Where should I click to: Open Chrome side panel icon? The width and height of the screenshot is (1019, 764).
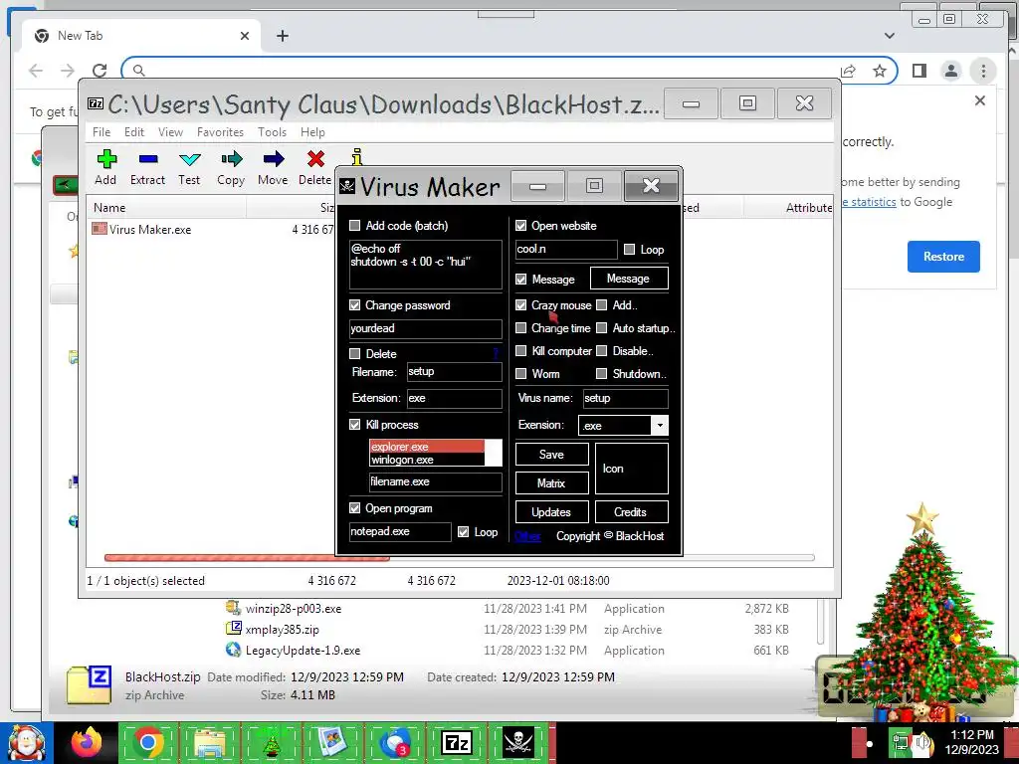(918, 71)
